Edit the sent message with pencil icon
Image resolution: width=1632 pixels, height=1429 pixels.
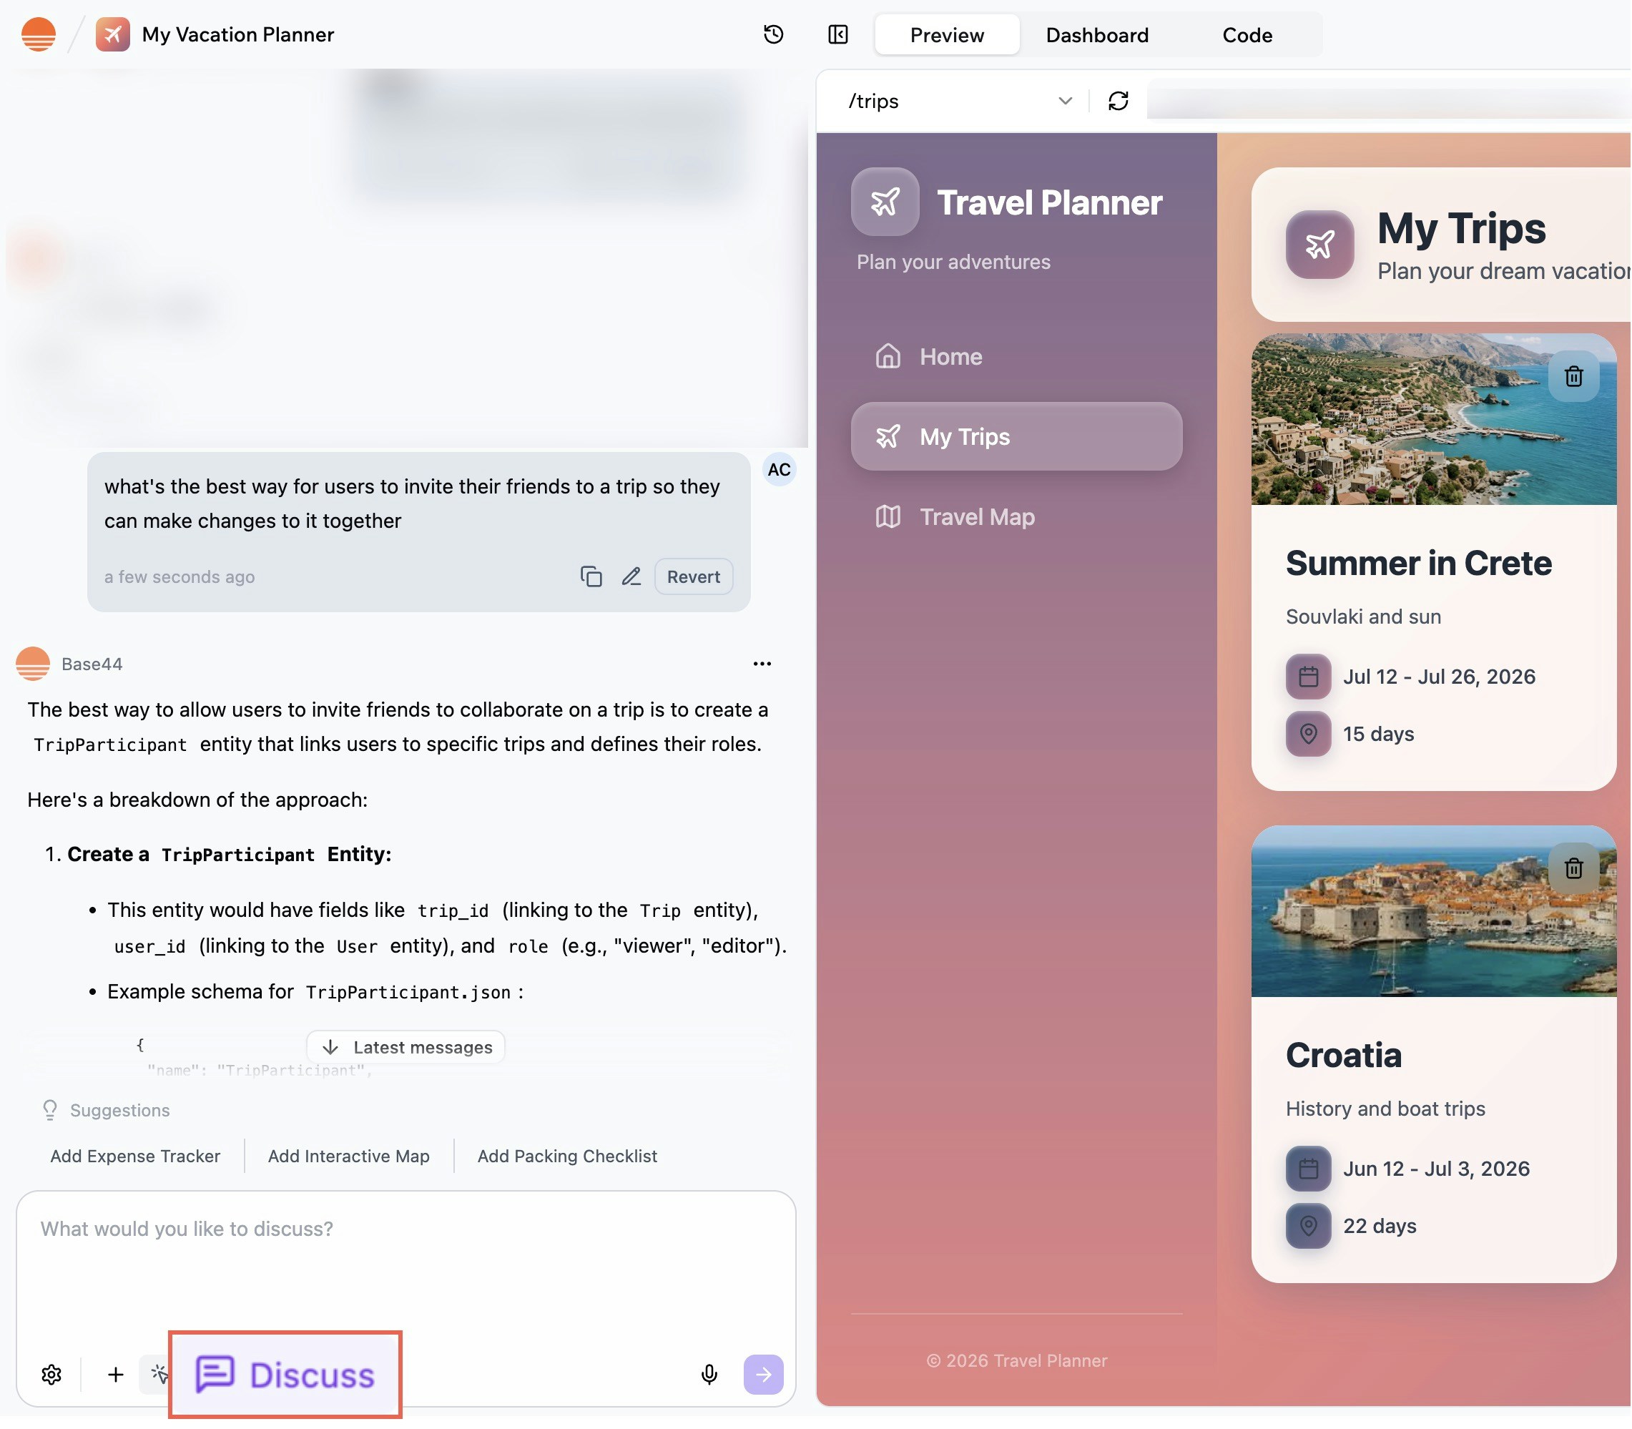point(631,576)
